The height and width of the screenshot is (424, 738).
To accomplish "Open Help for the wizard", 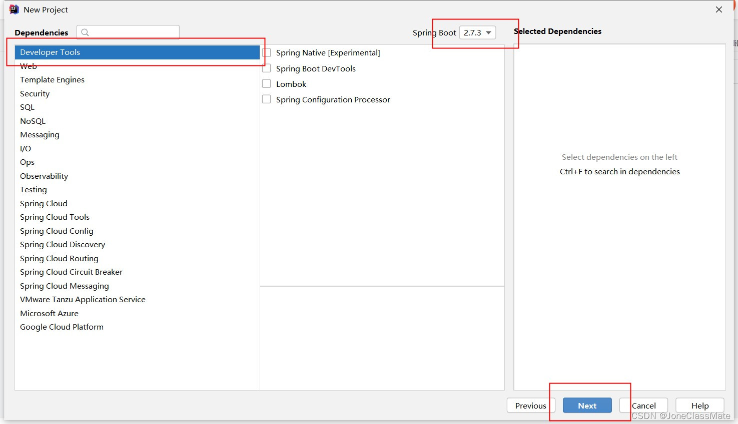I will pyautogui.click(x=700, y=406).
